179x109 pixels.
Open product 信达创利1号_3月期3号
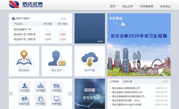25,34
